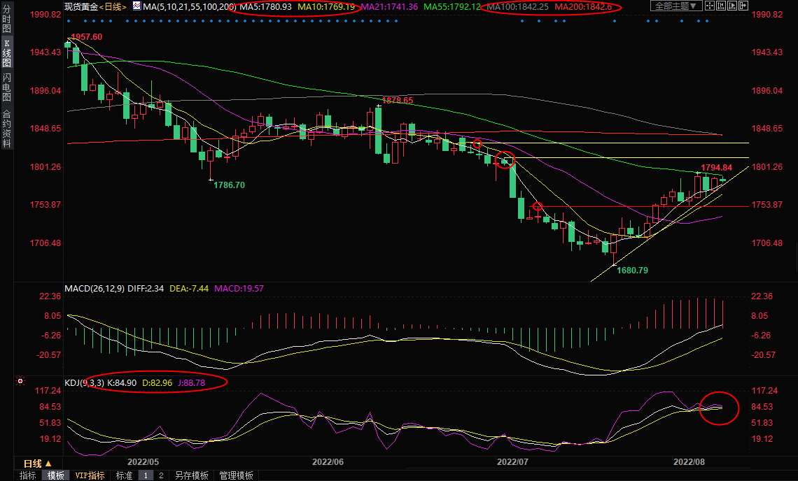Click the MA indicator chart icon

[136, 6]
